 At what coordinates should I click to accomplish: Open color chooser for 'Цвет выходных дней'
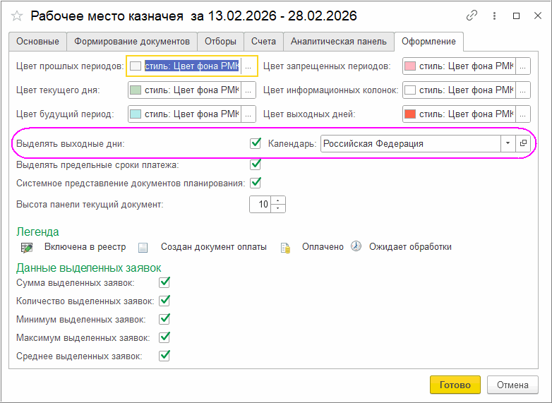tap(523, 114)
